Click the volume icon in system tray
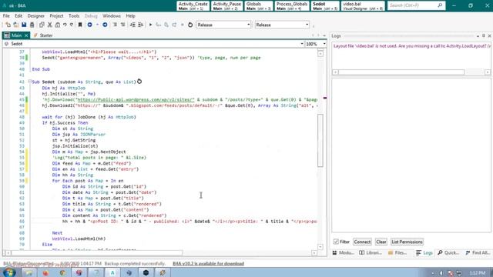The height and width of the screenshot is (277, 493). (441, 273)
